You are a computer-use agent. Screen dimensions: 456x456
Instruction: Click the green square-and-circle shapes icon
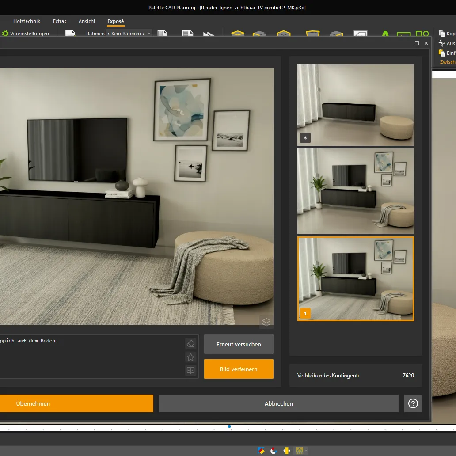(422, 34)
